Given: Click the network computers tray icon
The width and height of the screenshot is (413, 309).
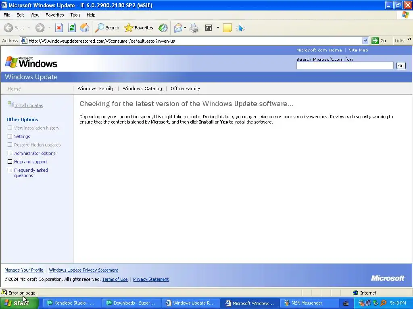Looking at the screenshot, I should pyautogui.click(x=368, y=303).
